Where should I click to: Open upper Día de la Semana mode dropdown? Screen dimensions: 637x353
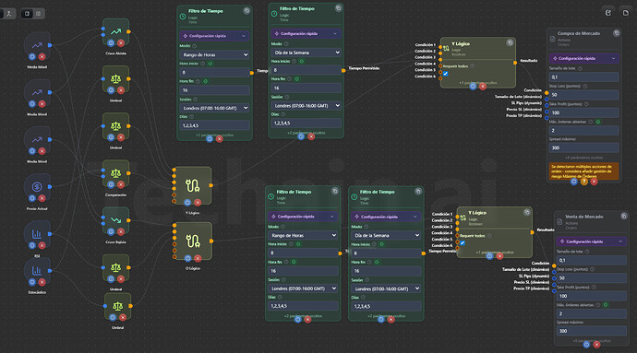click(306, 53)
